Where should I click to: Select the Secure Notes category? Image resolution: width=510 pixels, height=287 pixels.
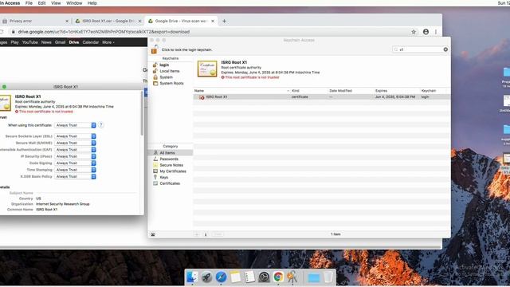pos(171,165)
